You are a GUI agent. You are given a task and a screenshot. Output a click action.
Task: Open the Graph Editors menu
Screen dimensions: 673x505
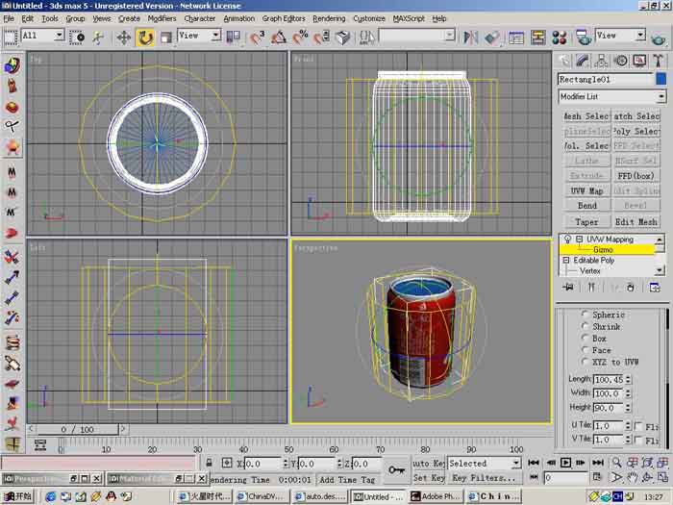[x=284, y=18]
